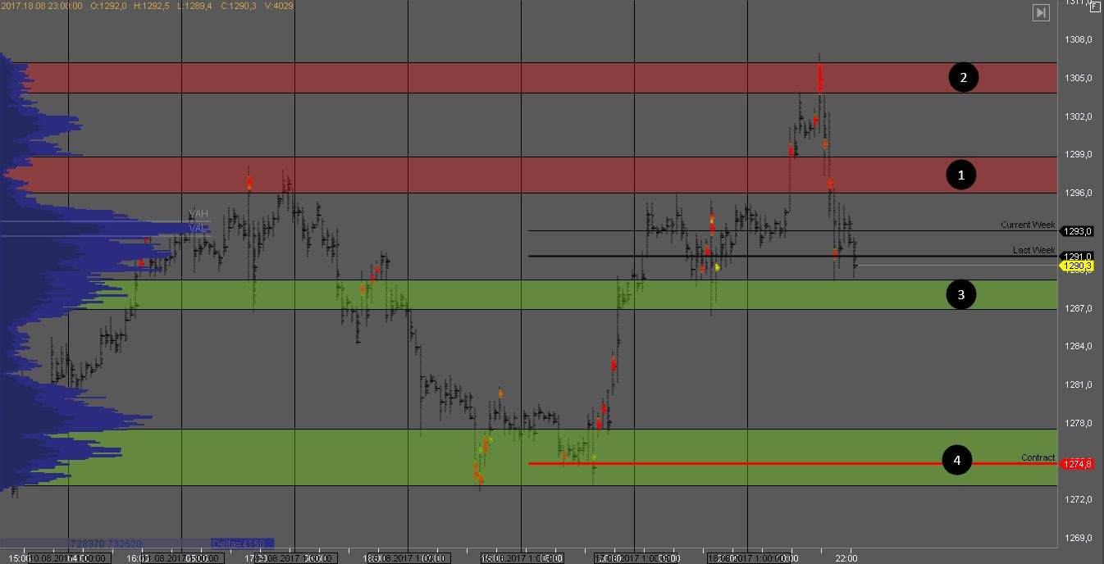The height and width of the screenshot is (564, 1104).
Task: Click the black circle marker numbered 2
Action: point(964,78)
